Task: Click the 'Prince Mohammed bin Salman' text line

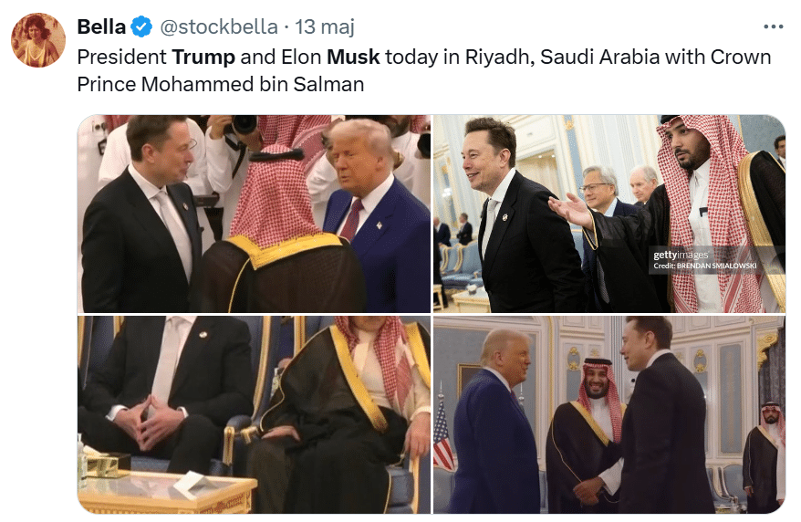Action: click(x=220, y=84)
